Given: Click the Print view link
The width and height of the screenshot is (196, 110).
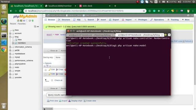Looking at the screenshot, I should pyautogui.click(x=53, y=101).
